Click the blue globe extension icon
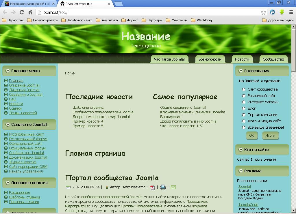Image resolution: width=296 pixels, height=214 pixels. pos(272,12)
